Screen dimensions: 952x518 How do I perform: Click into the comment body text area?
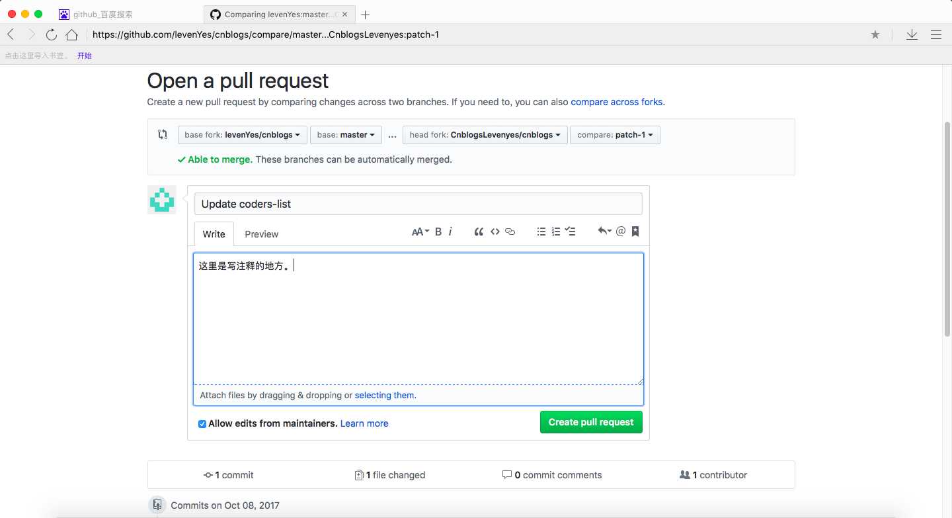418,319
